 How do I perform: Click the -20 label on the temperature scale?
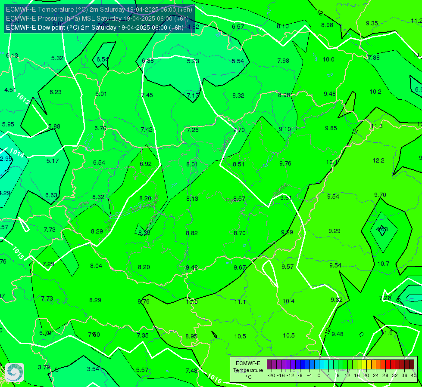[271, 375]
